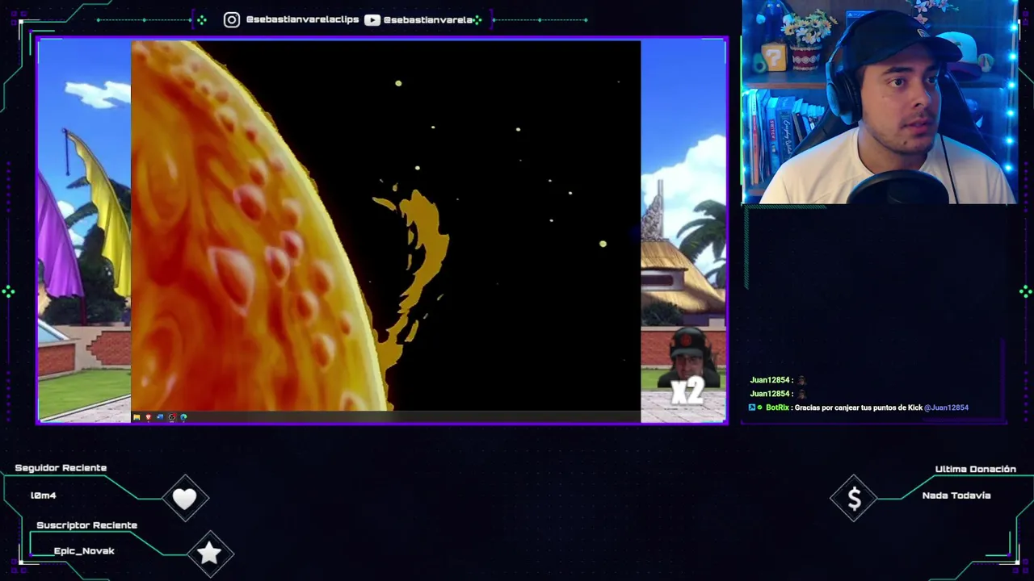This screenshot has width=1034, height=581.
Task: Click the BotRix username in chat
Action: pyautogui.click(x=778, y=408)
